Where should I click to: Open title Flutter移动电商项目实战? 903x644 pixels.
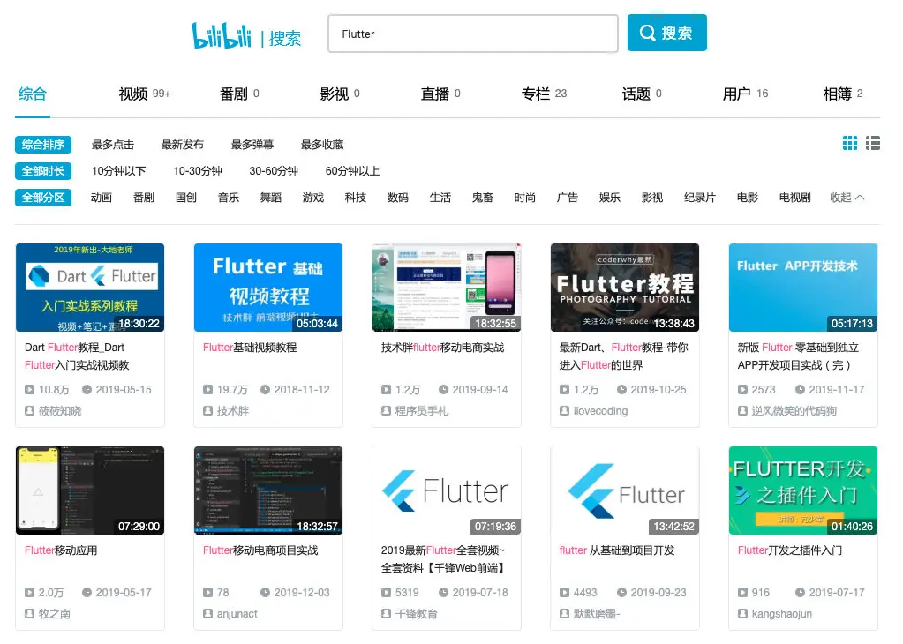pos(260,550)
